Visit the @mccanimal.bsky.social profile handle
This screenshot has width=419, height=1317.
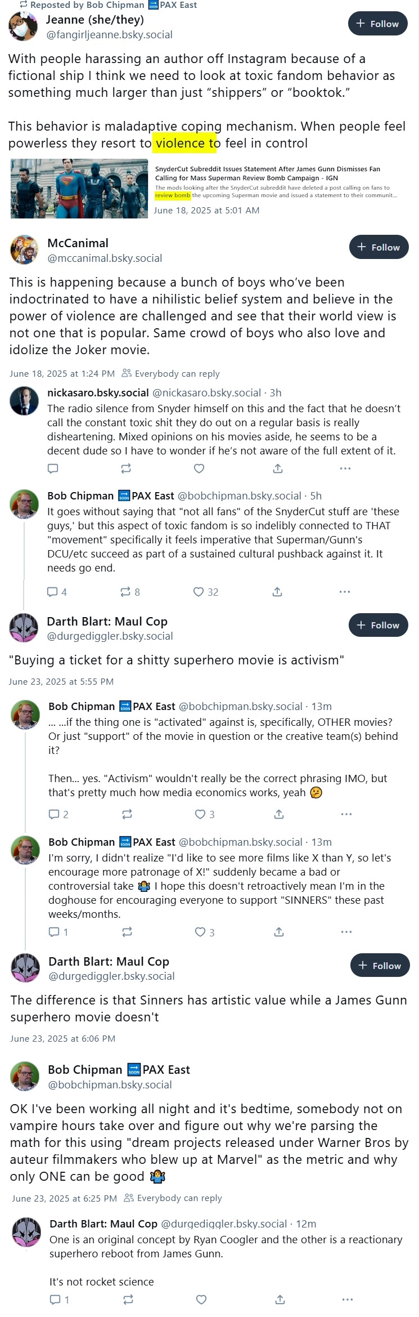[x=105, y=258]
